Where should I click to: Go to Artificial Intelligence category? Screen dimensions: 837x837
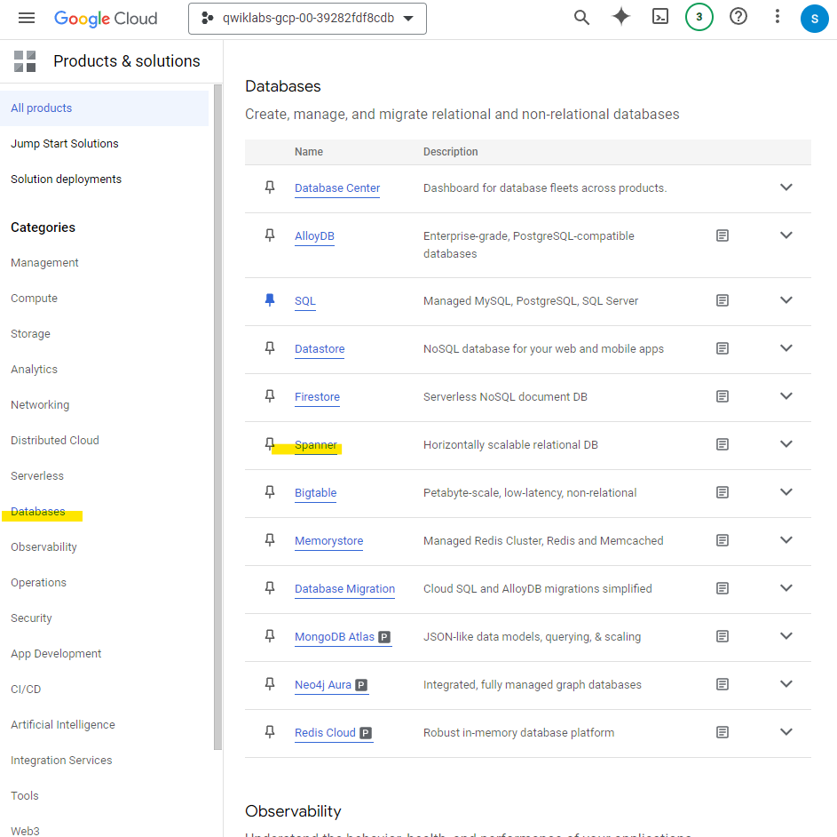(63, 725)
